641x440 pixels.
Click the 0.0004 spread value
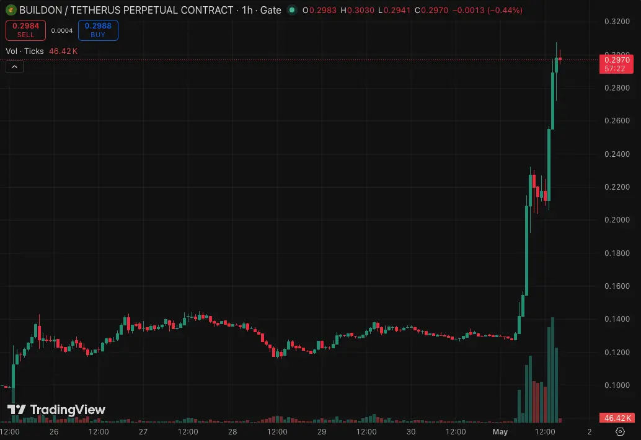(x=62, y=30)
